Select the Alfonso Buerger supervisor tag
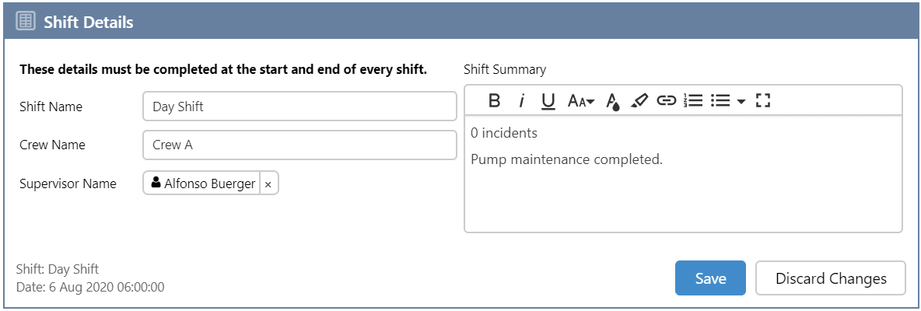 coord(203,184)
